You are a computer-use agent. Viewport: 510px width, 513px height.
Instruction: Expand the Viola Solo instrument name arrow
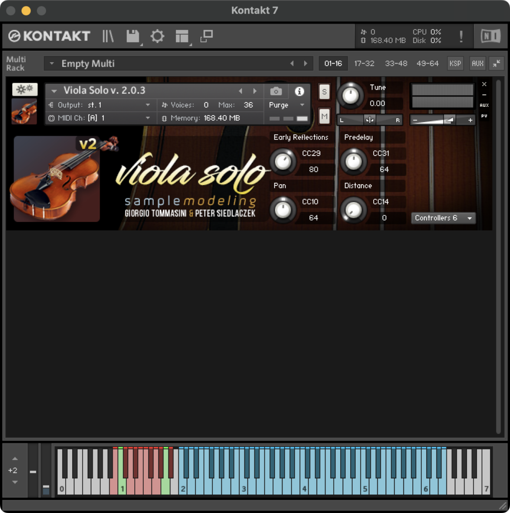(54, 91)
